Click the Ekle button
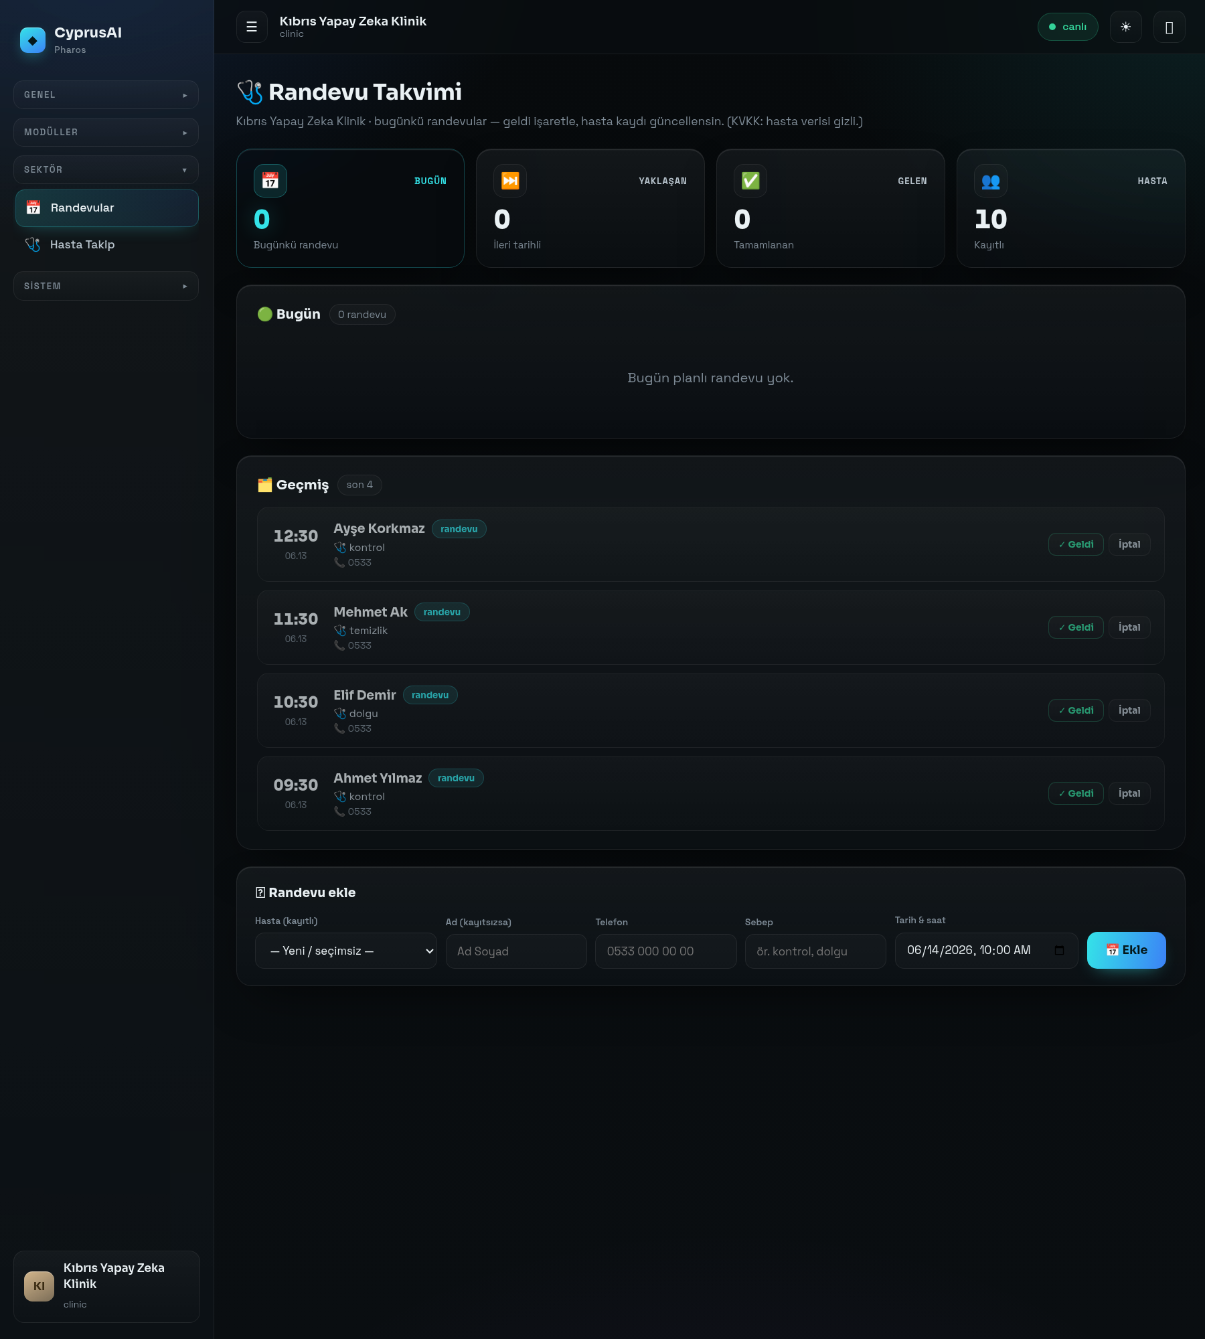The image size is (1205, 1339). (x=1127, y=951)
